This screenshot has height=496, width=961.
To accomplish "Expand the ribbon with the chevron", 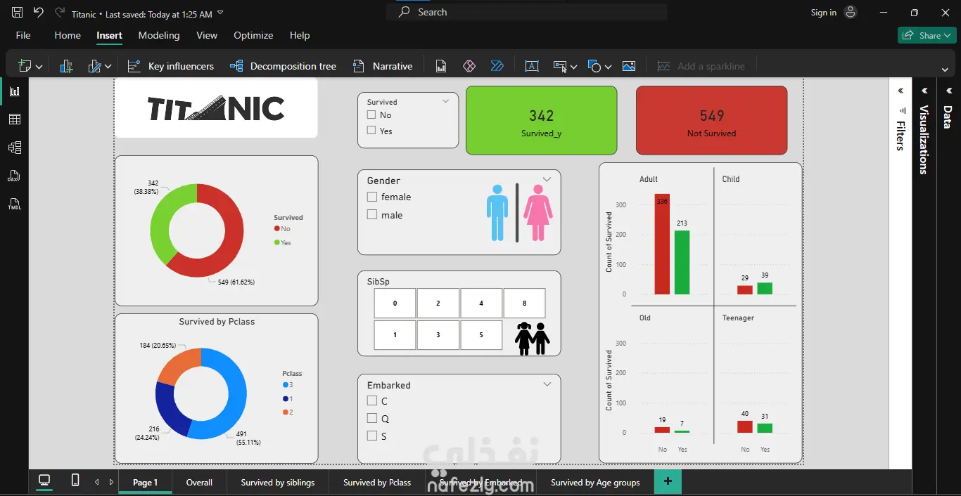I will 945,69.
